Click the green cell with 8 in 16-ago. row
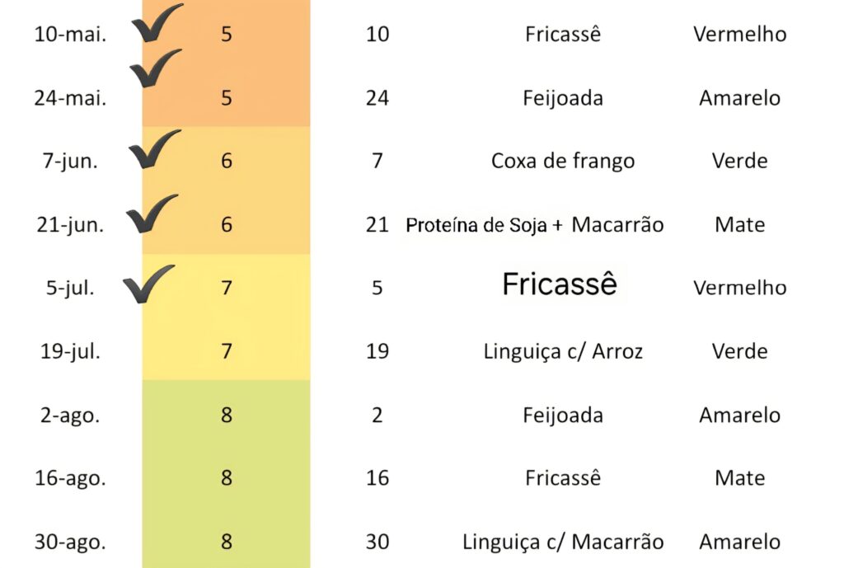 coord(227,477)
